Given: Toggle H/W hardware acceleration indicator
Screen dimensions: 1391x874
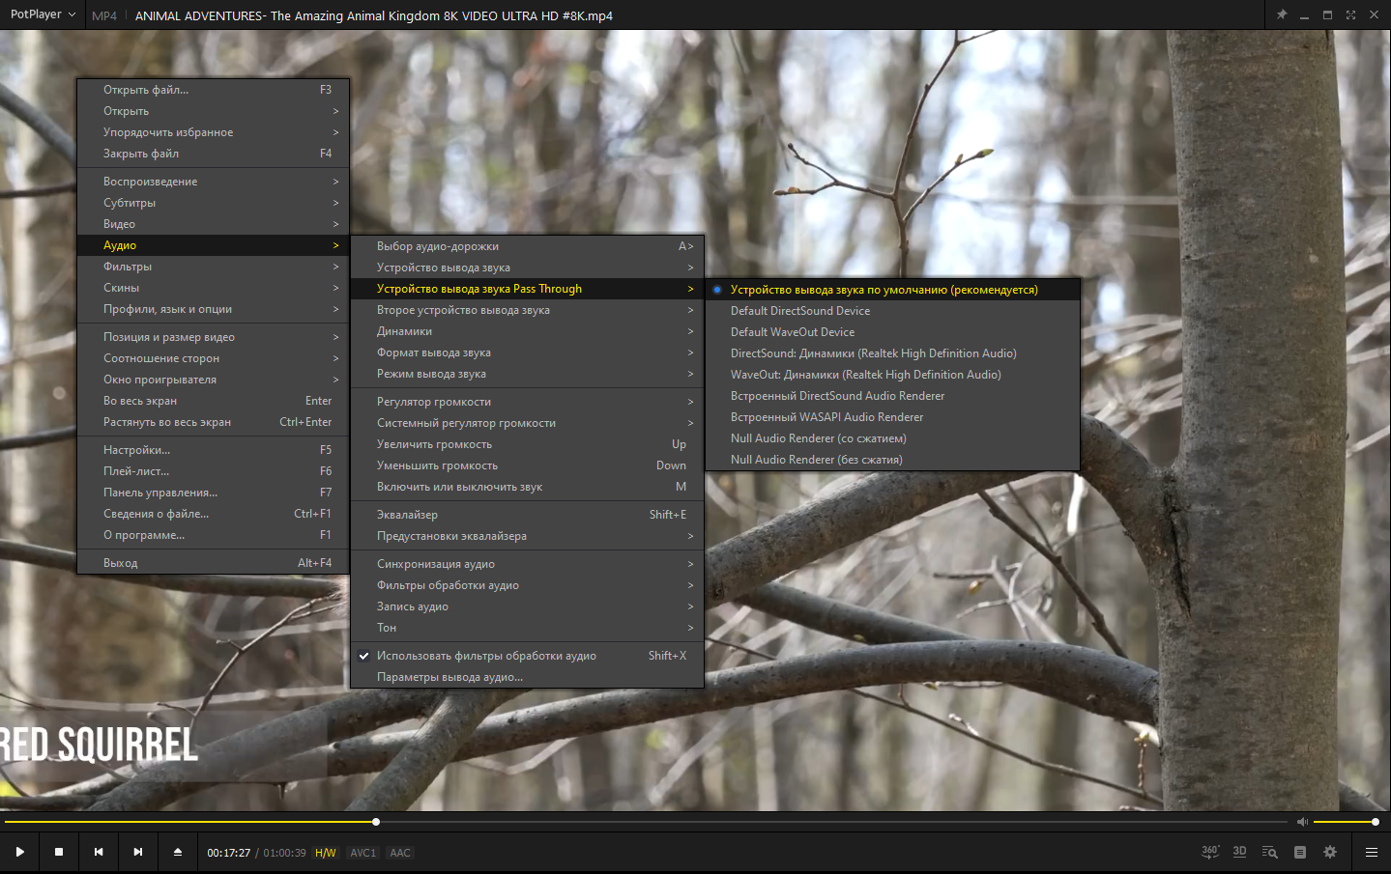Looking at the screenshot, I should coord(326,853).
